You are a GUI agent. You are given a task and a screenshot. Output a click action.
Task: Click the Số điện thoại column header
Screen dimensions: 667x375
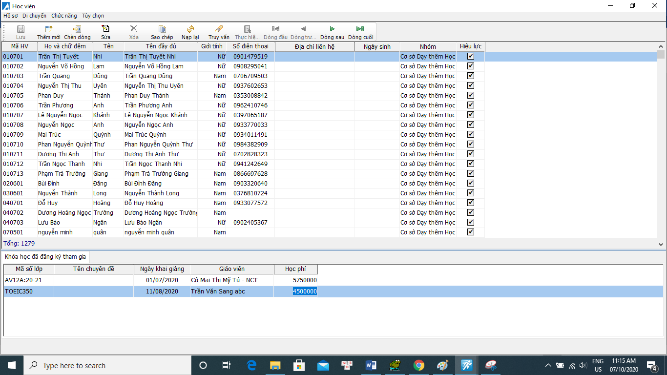pos(250,46)
